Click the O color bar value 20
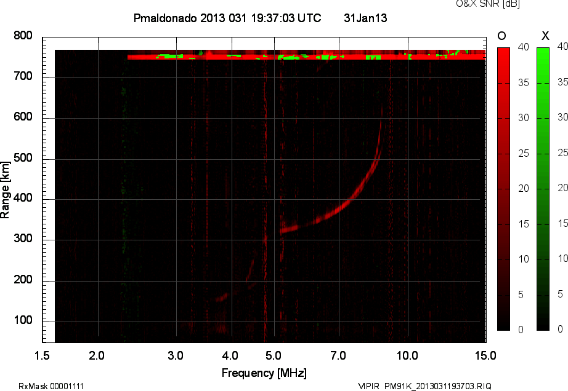Screen dimensions: 568x391 pos(524,188)
